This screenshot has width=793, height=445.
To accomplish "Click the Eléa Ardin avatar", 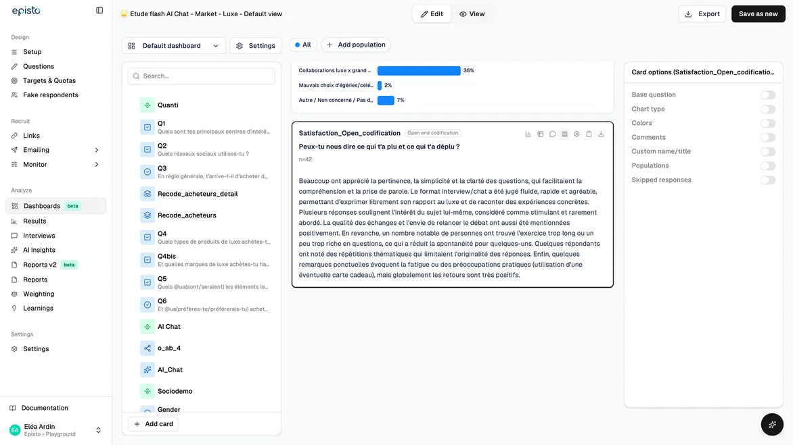I will click(x=15, y=430).
